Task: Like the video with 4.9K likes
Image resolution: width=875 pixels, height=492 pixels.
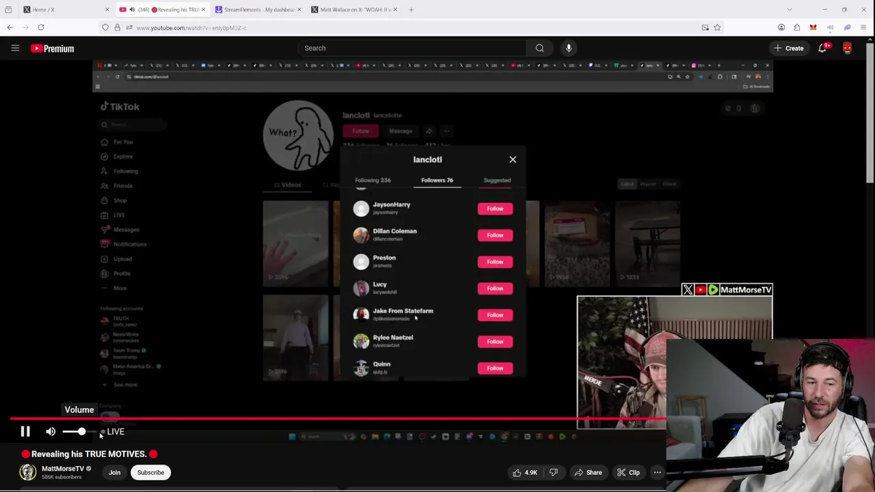Action: point(525,472)
